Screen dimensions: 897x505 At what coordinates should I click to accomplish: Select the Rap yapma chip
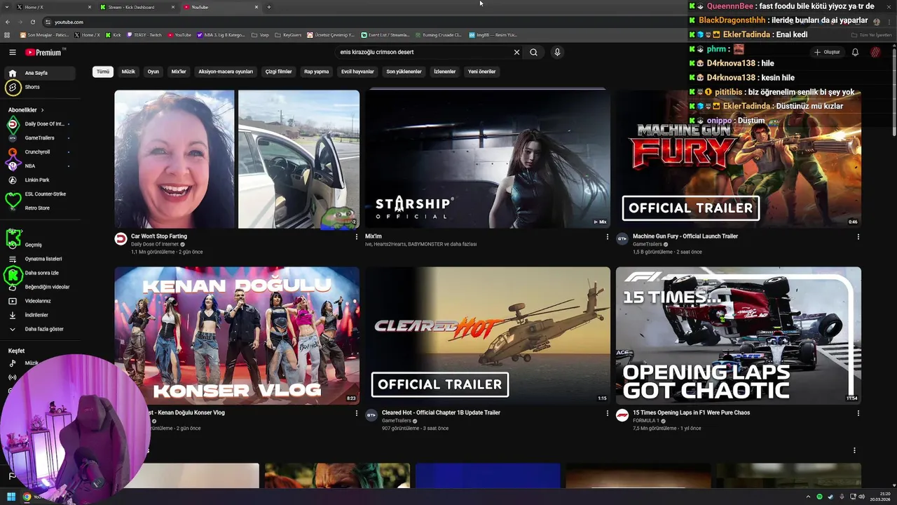click(x=317, y=72)
